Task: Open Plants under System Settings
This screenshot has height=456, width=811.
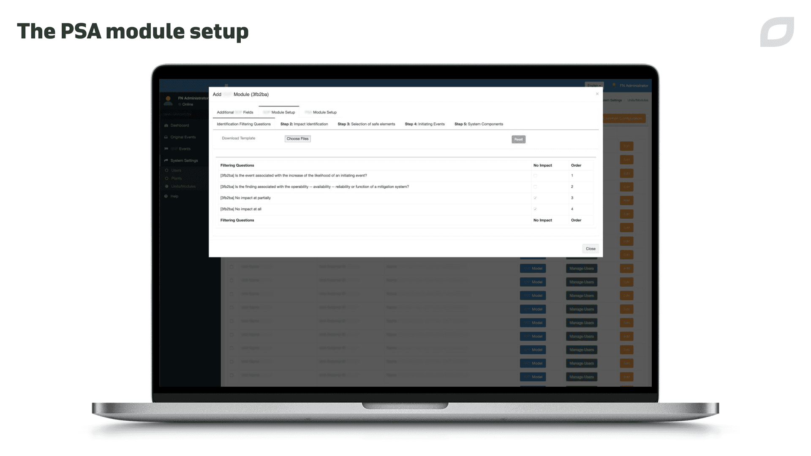Action: coord(176,178)
